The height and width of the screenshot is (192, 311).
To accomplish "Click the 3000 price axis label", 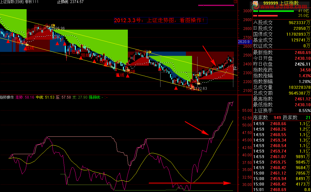I will [x=247, y=11].
